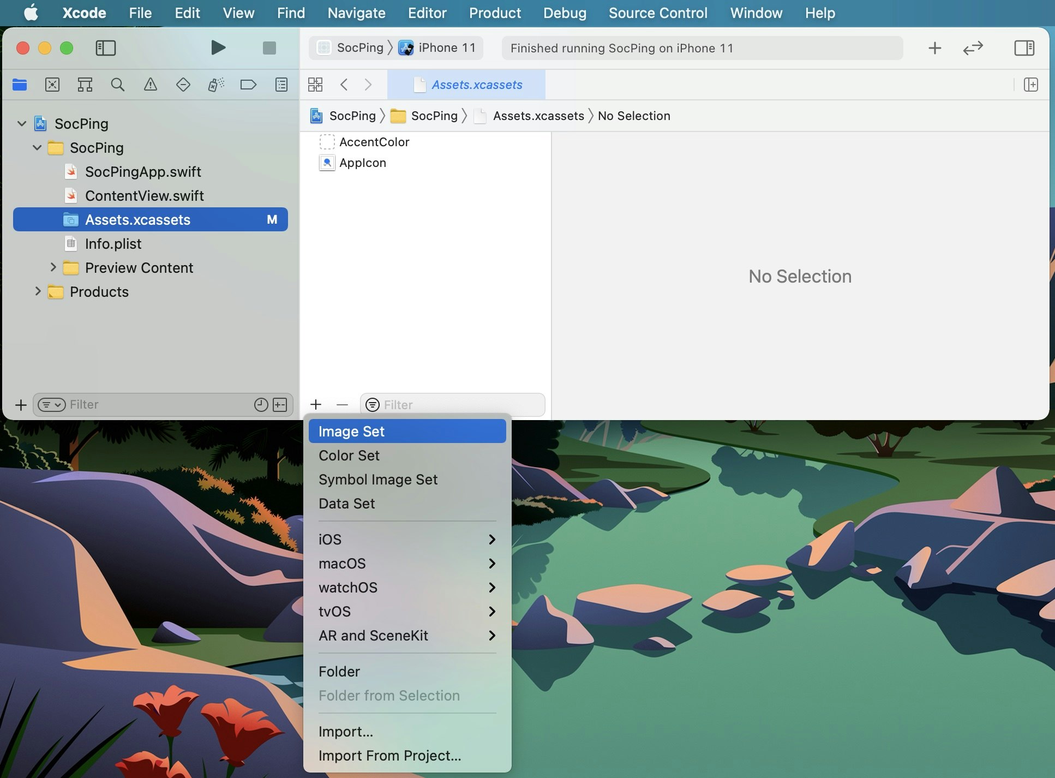This screenshot has width=1055, height=778.
Task: Add editor on right
Action: tap(1030, 85)
